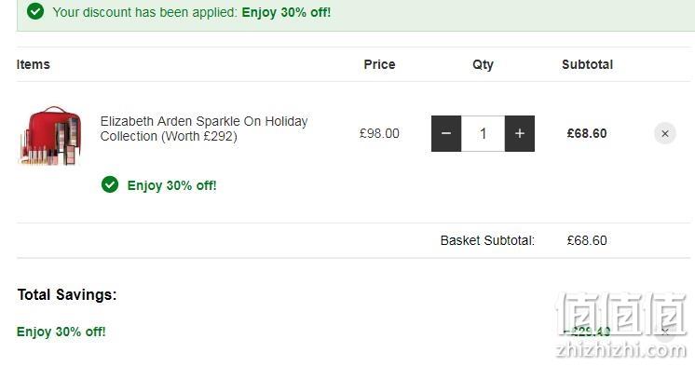The height and width of the screenshot is (366, 695).
Task: Click the green checkmark icon in discount banner
Action: [x=35, y=11]
